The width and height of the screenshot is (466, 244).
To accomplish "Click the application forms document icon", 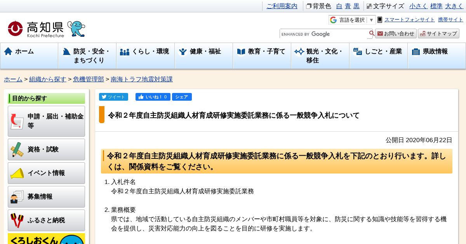I will [x=17, y=121].
